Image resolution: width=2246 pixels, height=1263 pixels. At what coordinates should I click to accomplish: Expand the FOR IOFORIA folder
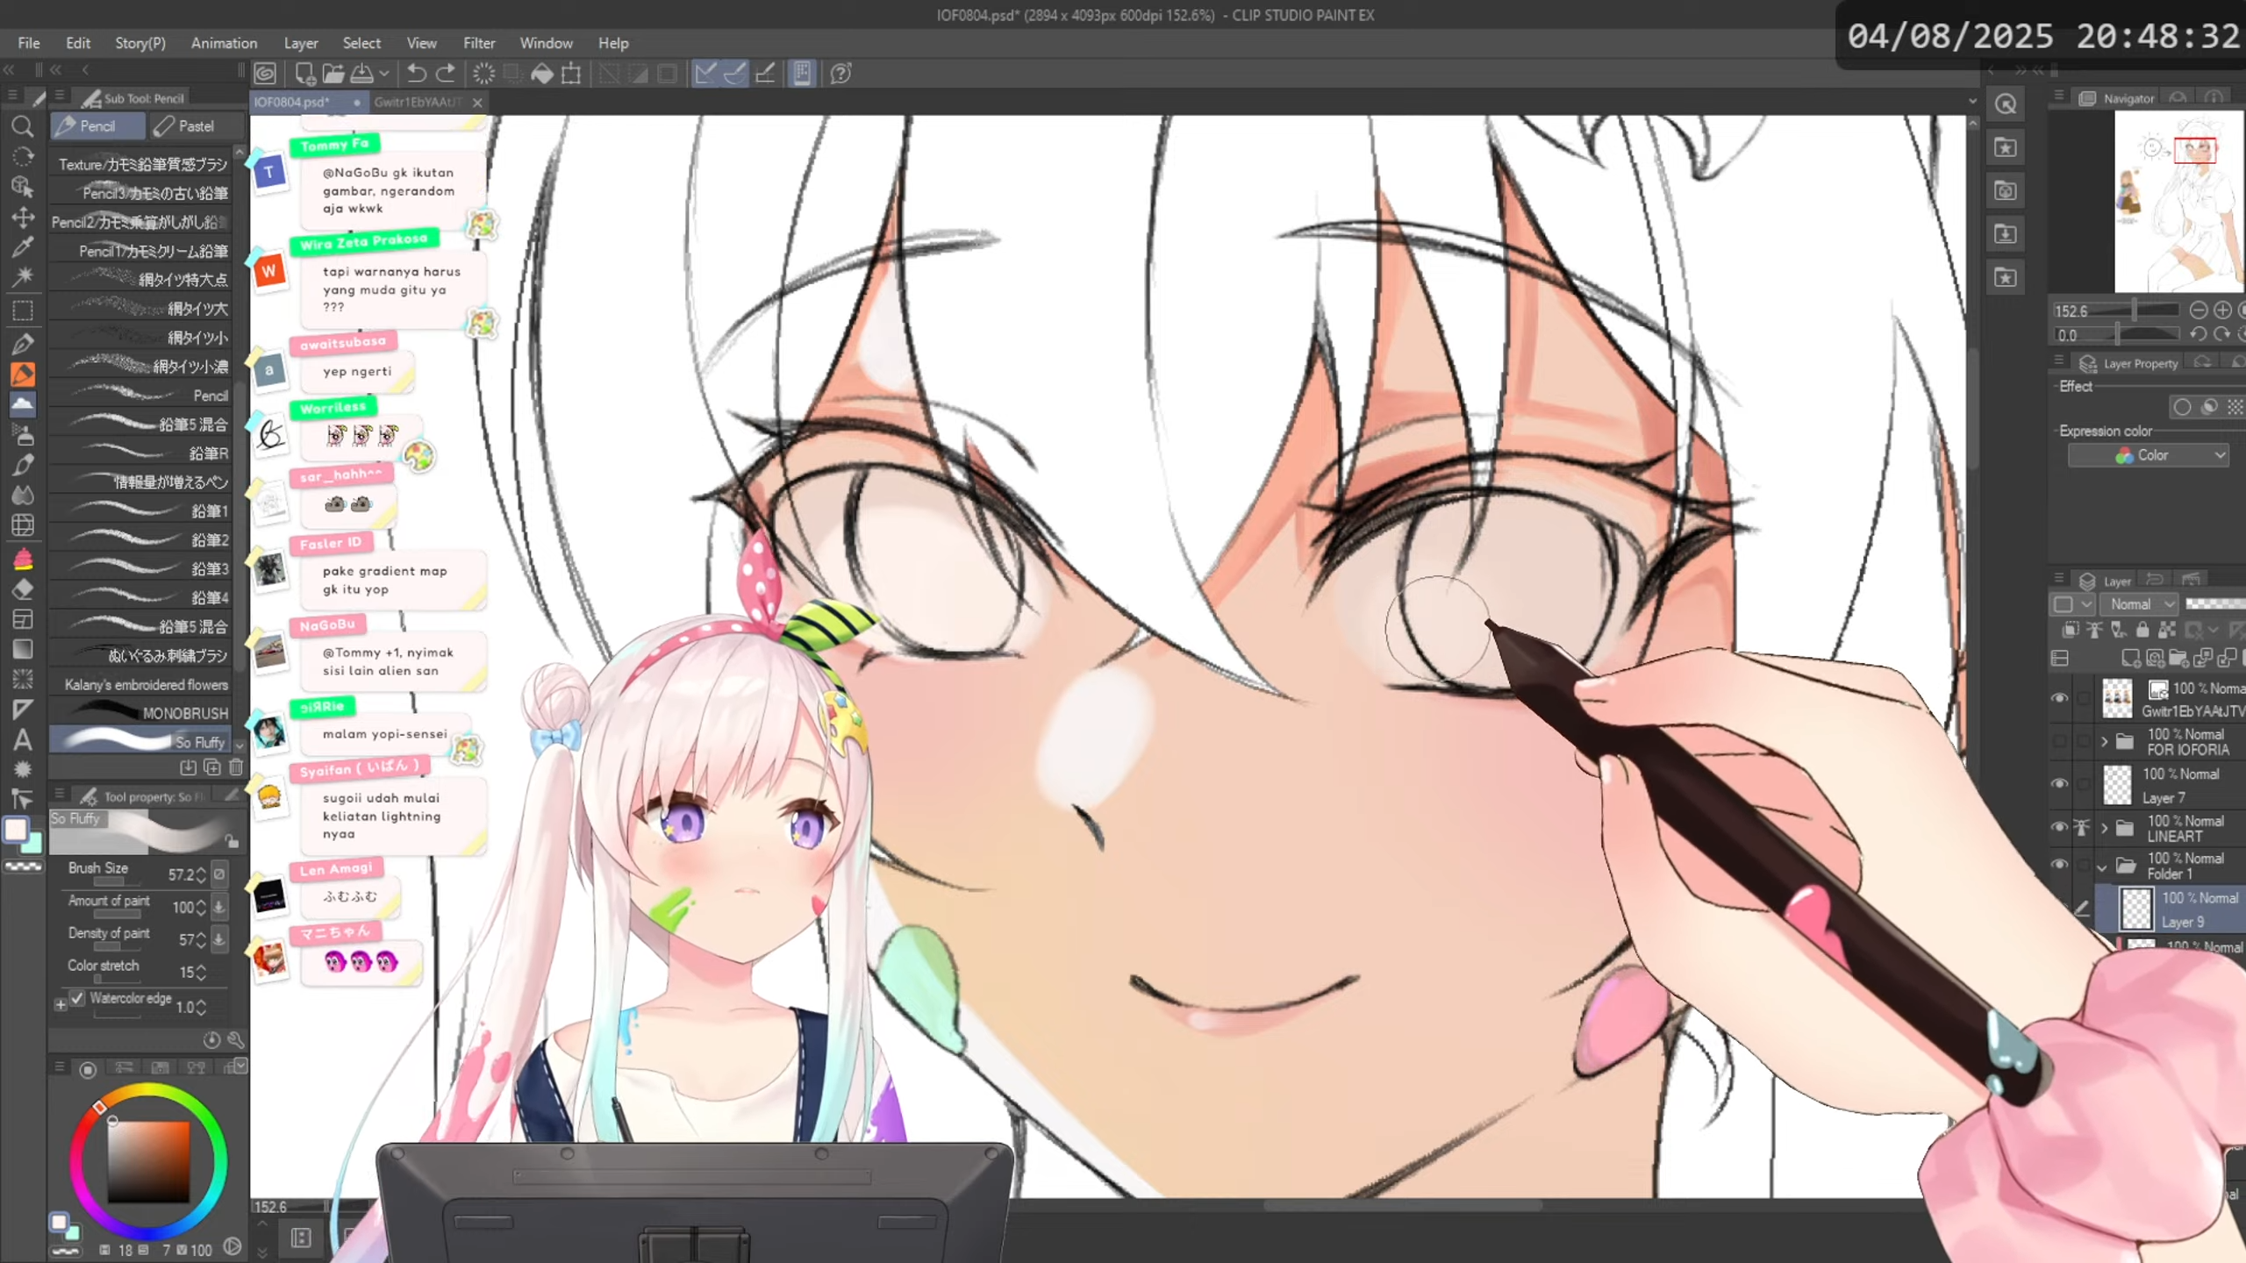pyautogui.click(x=2104, y=742)
